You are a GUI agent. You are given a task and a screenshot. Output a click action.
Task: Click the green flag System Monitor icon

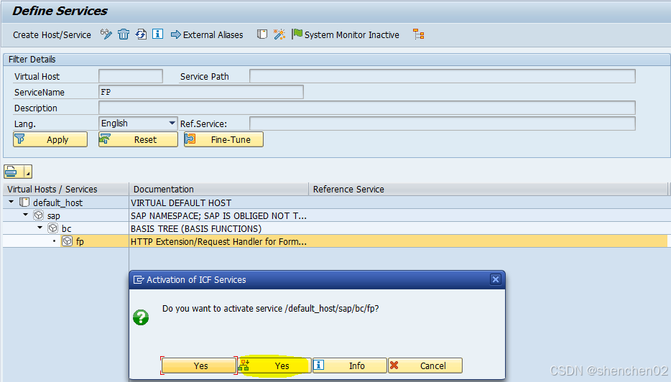pos(297,34)
